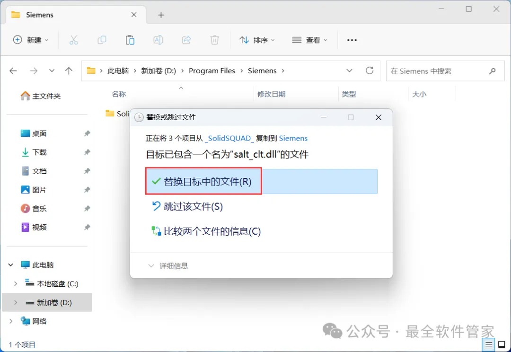This screenshot has height=352, width=511.
Task: Expand the 网络 tree node
Action: 11,321
